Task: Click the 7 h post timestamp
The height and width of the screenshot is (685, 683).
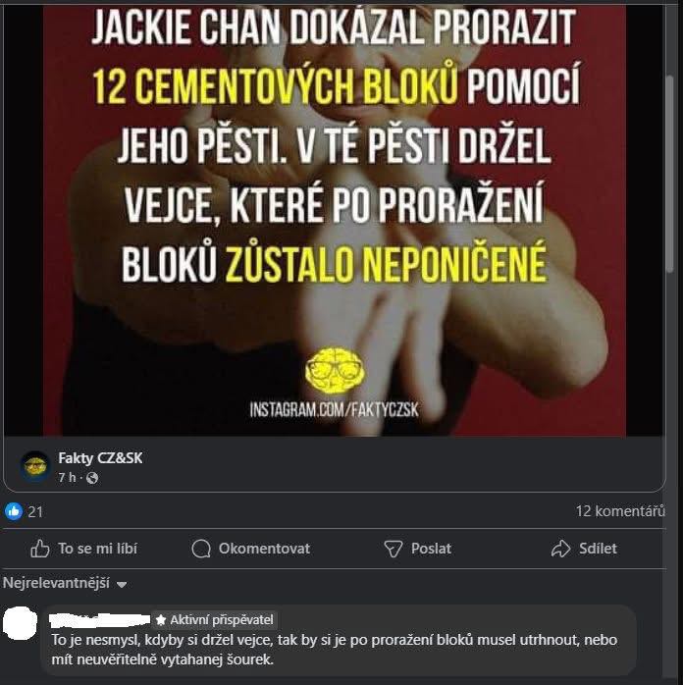Action: pos(68,478)
